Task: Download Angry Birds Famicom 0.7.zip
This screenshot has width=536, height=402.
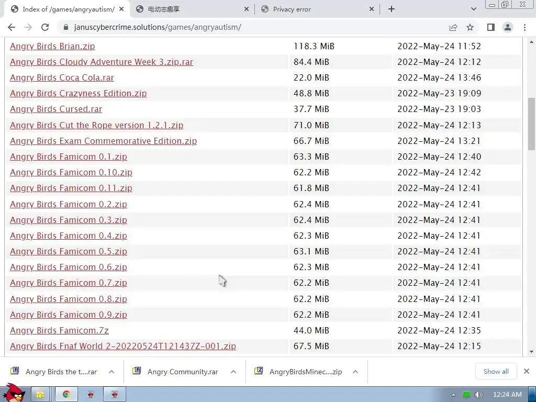Action: pos(69,283)
